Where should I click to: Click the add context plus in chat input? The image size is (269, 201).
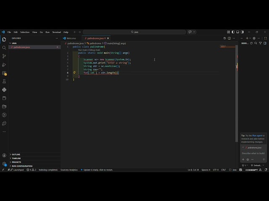[243, 160]
